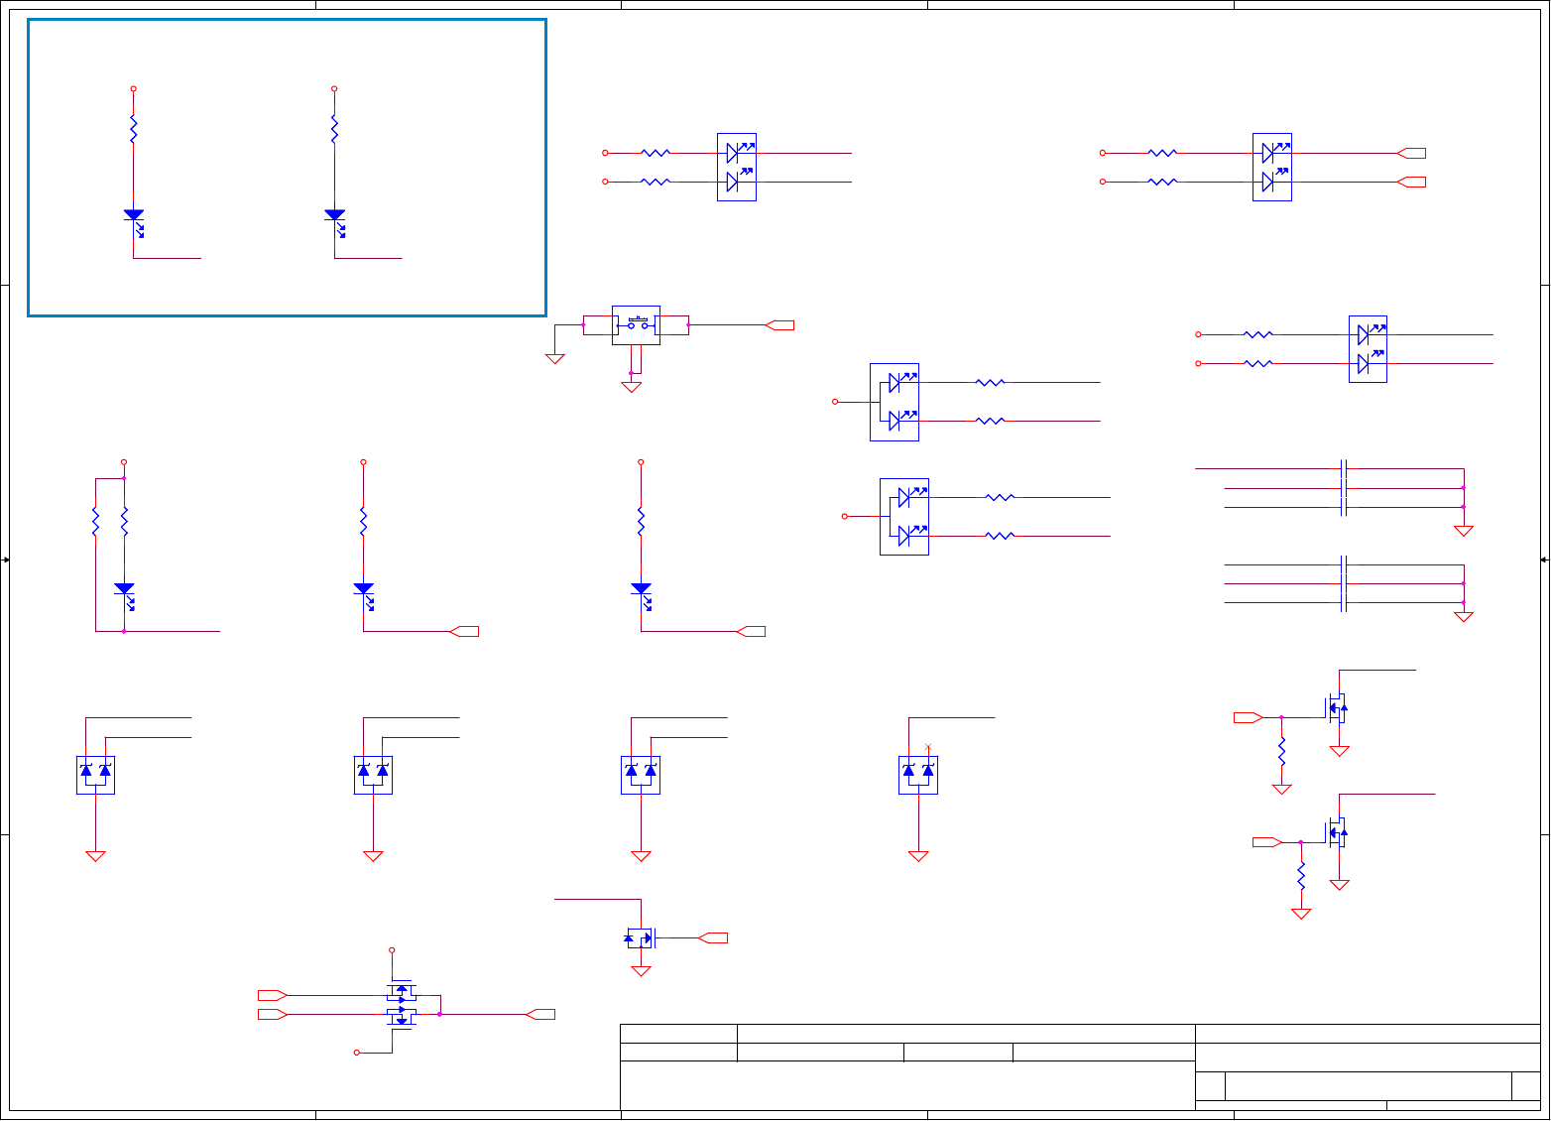Click the resistor above the left LED in the blue frame

(133, 129)
